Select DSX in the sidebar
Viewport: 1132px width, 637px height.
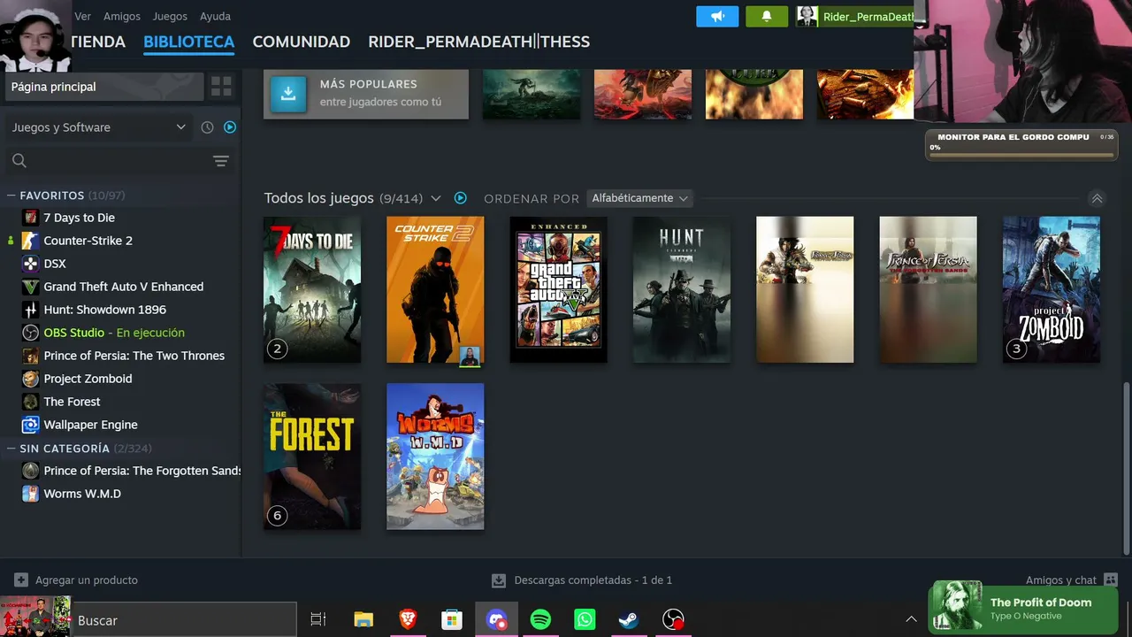pyautogui.click(x=55, y=264)
